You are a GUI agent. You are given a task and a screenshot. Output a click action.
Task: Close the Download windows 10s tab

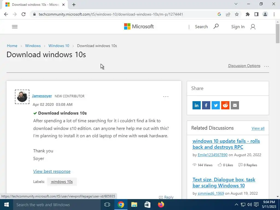pos(63,5)
